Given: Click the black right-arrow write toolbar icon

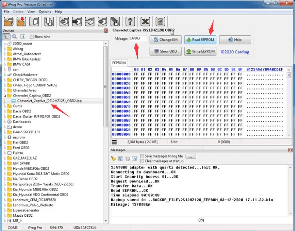Looking at the screenshot, I should pyautogui.click(x=77, y=21).
